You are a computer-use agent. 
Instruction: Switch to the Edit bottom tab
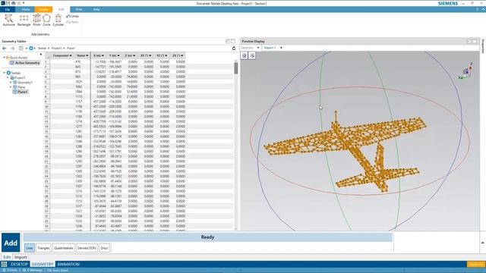(x=7, y=257)
